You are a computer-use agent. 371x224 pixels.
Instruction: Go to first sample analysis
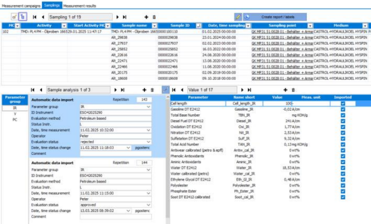(33, 90)
